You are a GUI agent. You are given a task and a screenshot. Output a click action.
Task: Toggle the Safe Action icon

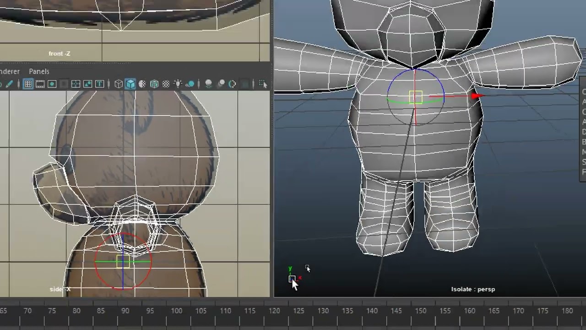87,84
